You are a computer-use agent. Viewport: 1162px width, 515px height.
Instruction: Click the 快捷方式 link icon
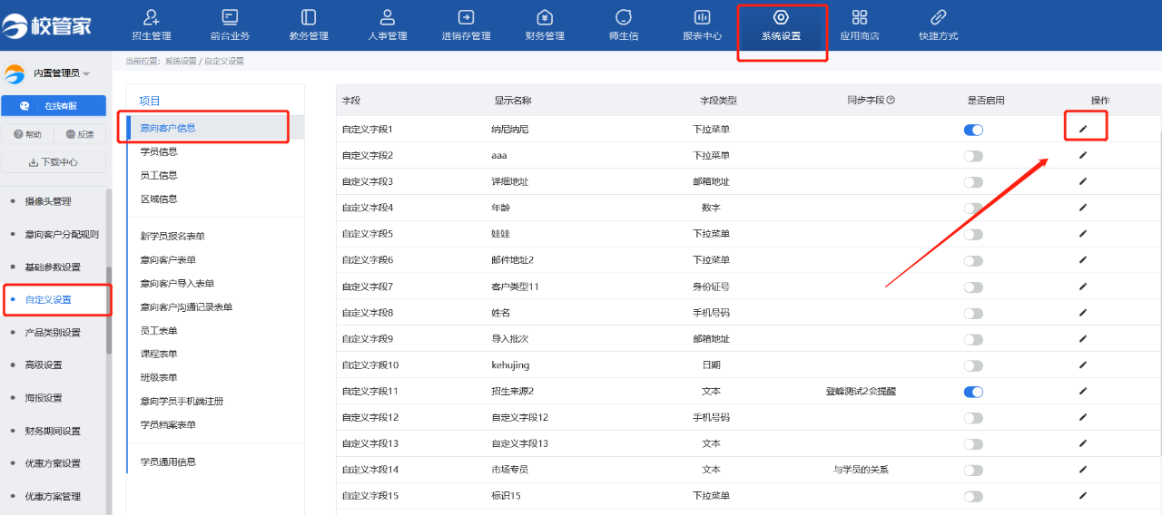[x=938, y=17]
